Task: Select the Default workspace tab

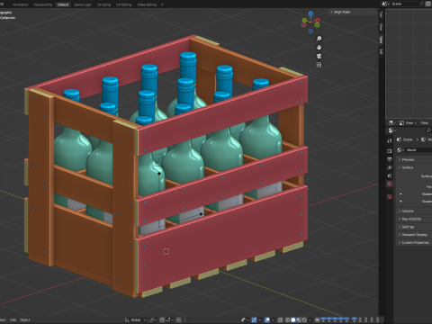Action: tap(63, 4)
